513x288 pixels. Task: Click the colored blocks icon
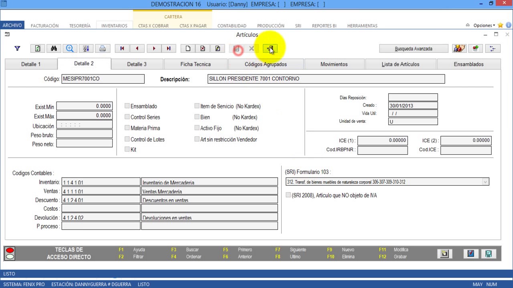[459, 48]
